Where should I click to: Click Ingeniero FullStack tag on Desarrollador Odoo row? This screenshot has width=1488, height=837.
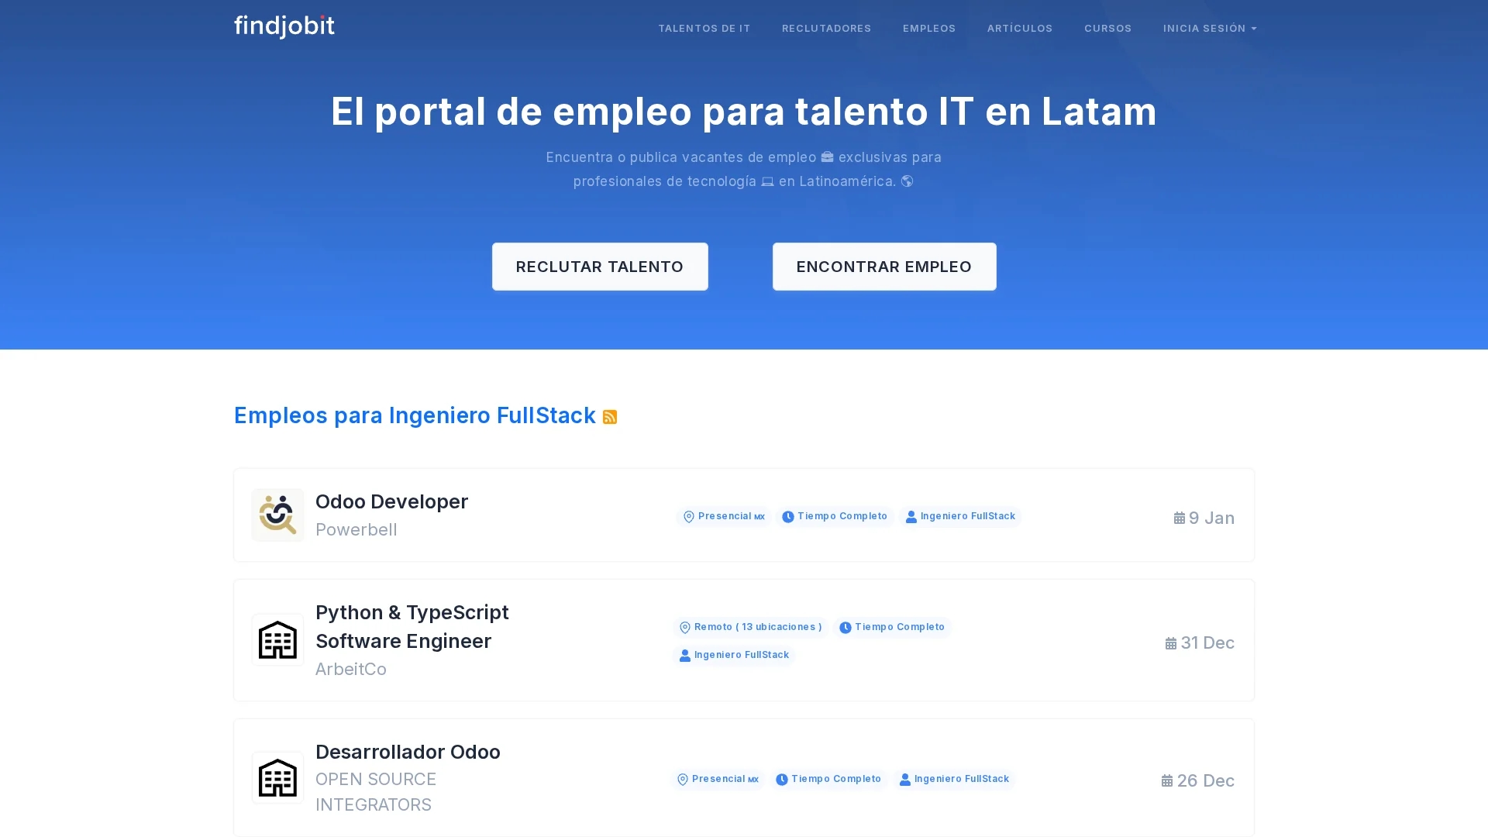pyautogui.click(x=954, y=779)
